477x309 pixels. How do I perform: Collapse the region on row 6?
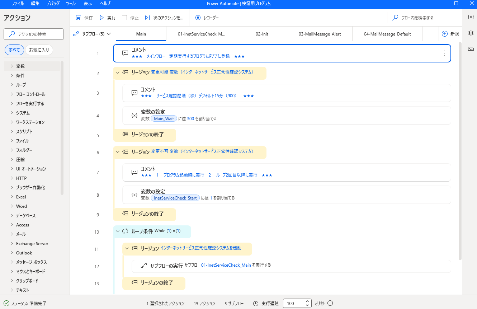(117, 152)
